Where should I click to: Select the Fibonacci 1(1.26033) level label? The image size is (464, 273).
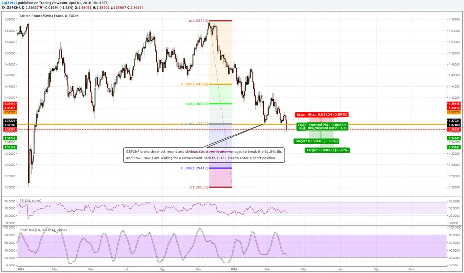199,187
